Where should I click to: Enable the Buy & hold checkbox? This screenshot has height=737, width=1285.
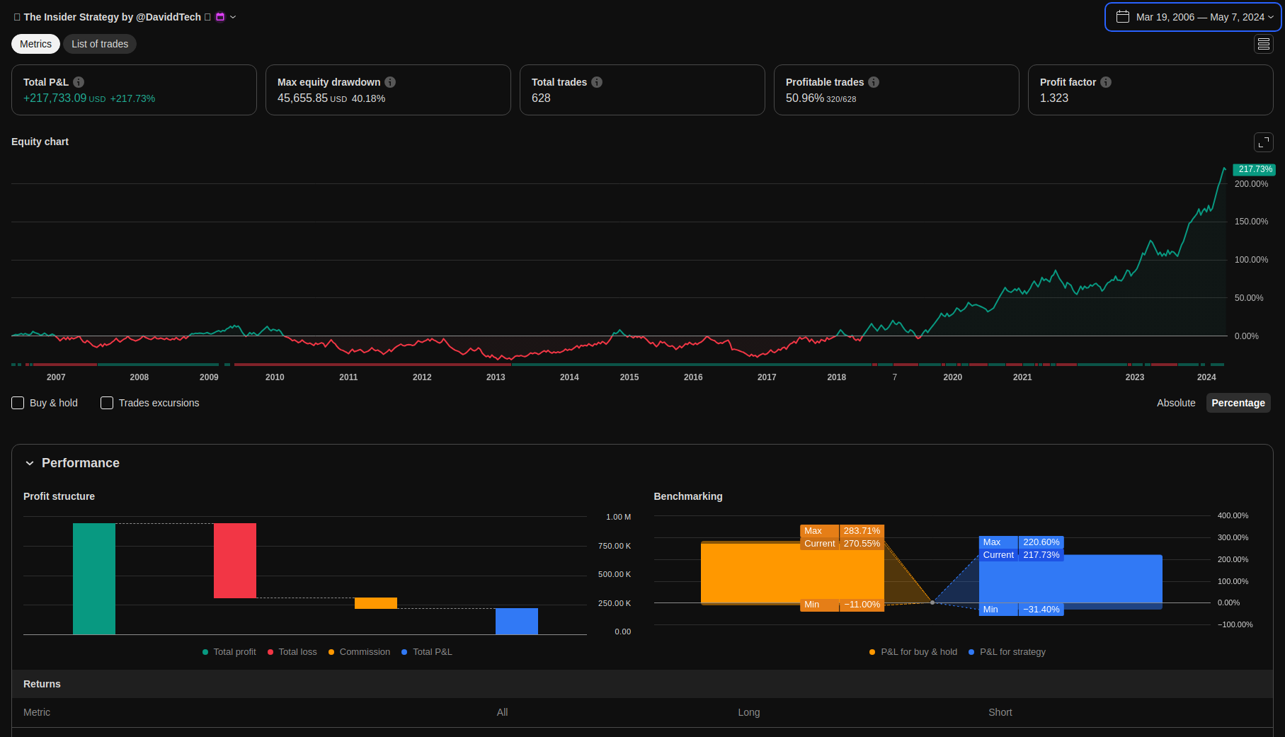(18, 403)
